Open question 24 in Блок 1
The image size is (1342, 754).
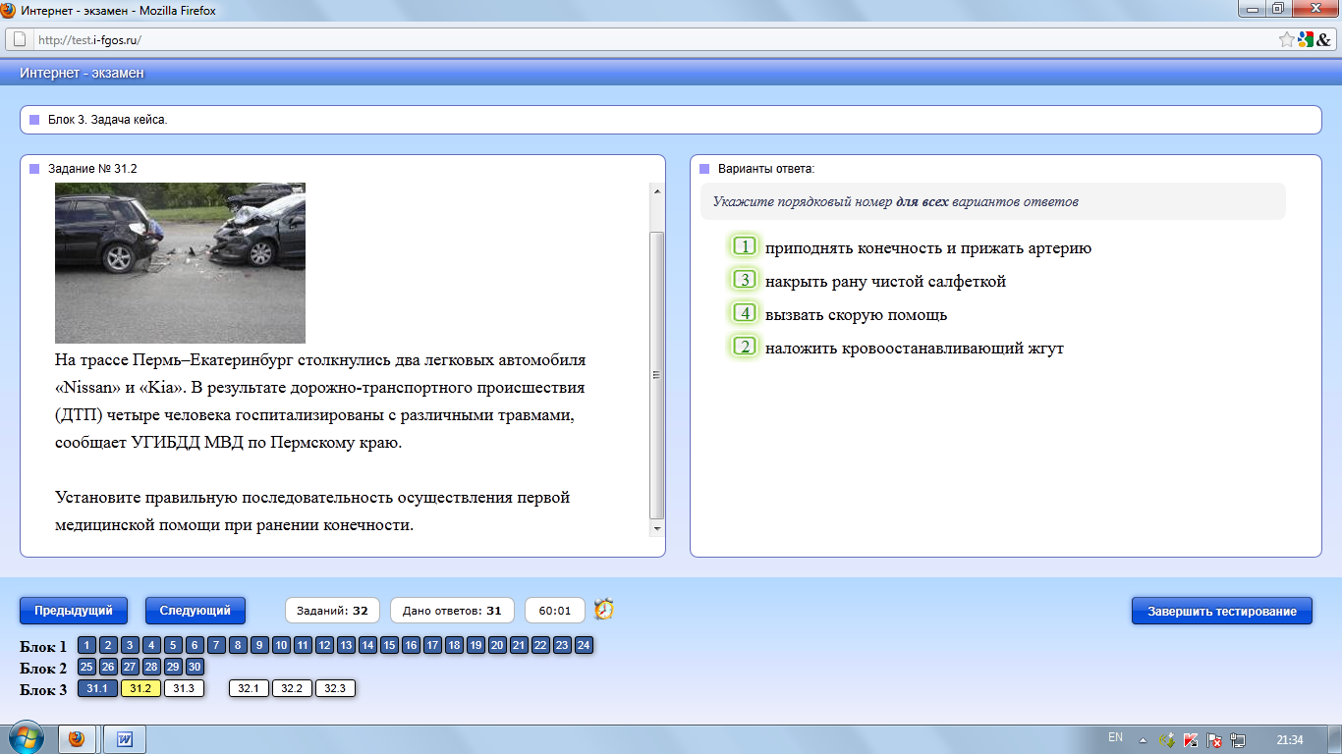click(x=584, y=645)
